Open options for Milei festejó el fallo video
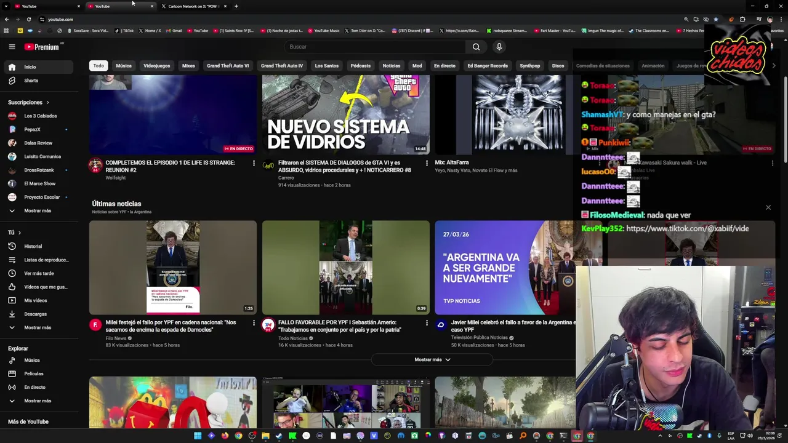788x443 pixels. point(254,323)
